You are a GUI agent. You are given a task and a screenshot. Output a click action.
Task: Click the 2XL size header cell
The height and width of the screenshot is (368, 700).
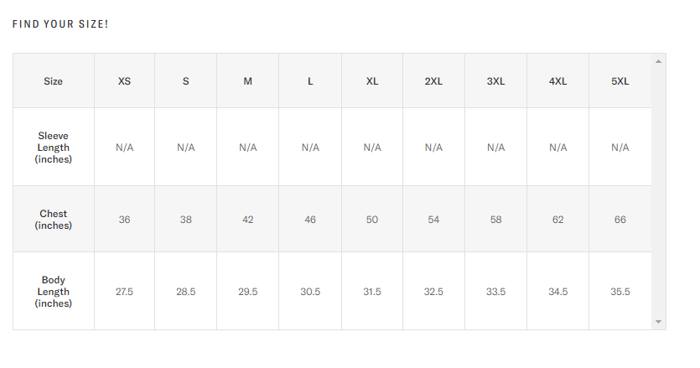click(x=433, y=81)
